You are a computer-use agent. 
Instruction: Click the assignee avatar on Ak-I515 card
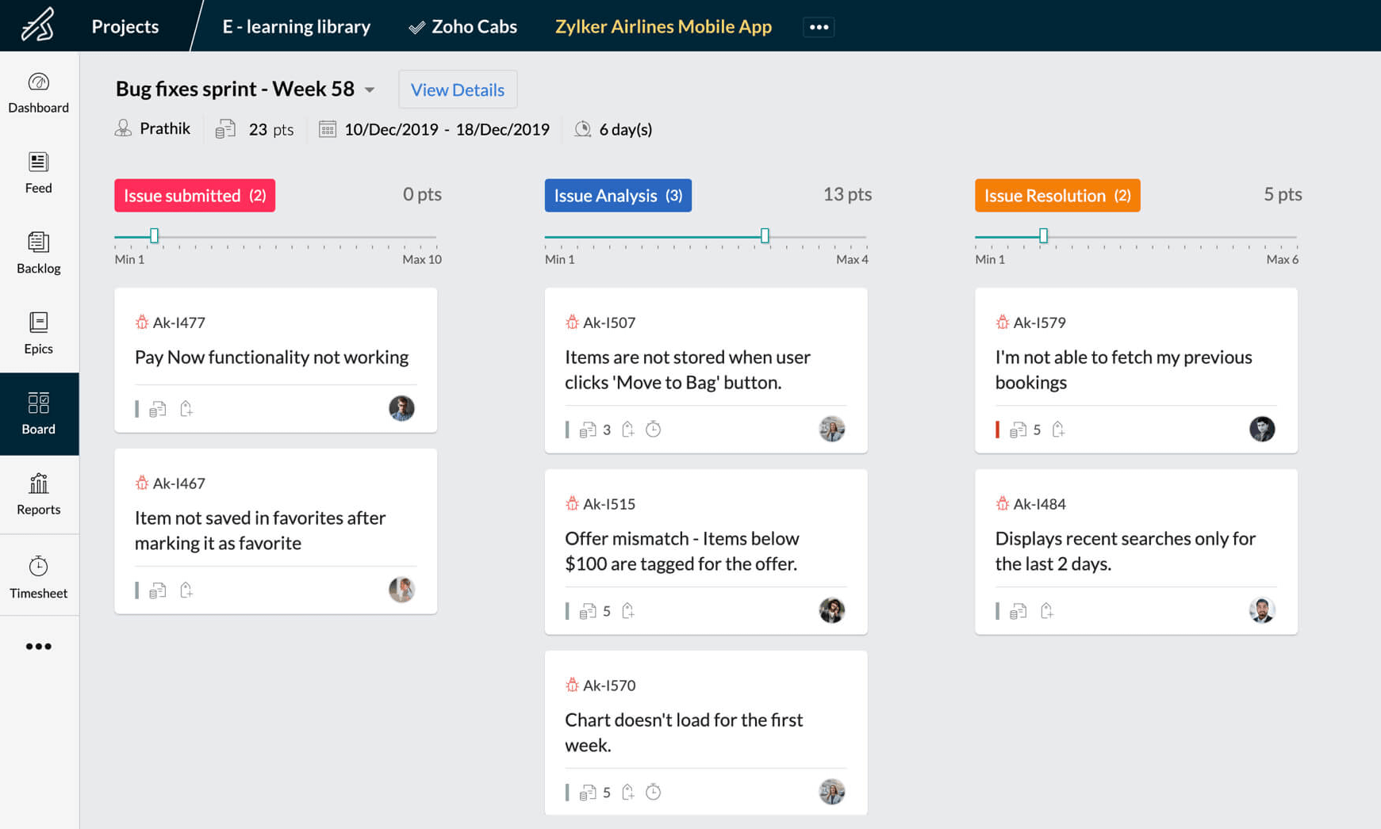tap(831, 610)
